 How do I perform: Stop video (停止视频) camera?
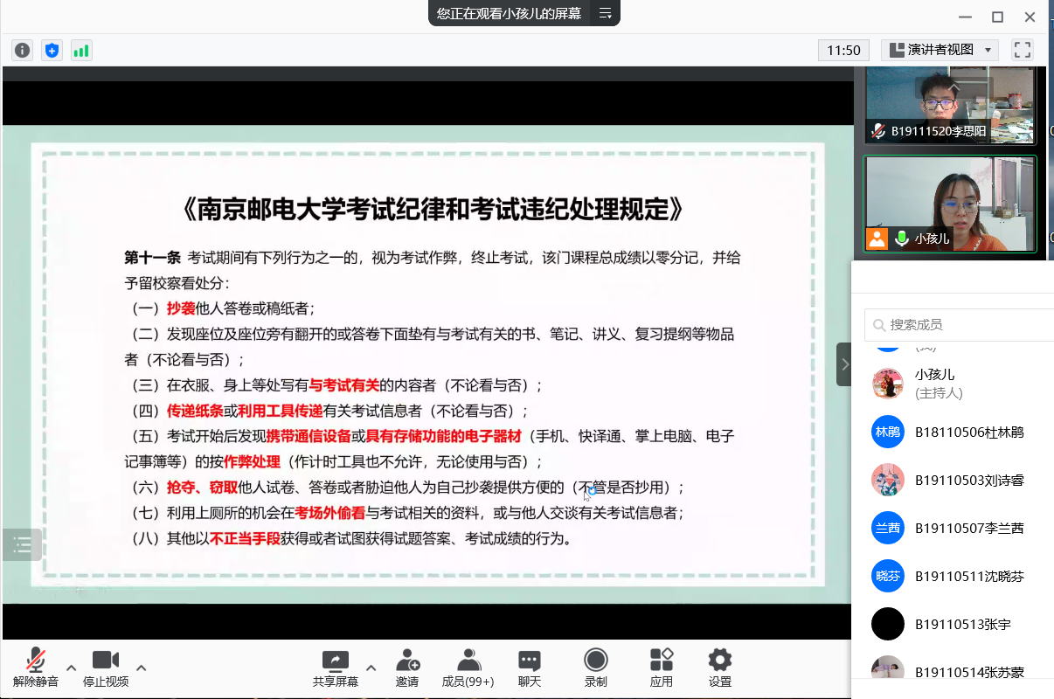[106, 668]
